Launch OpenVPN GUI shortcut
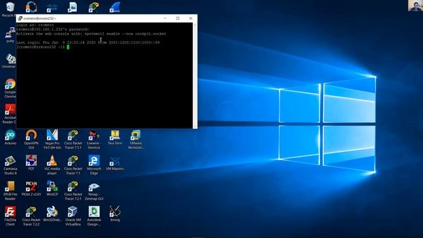This screenshot has height=238, width=423. click(31, 139)
